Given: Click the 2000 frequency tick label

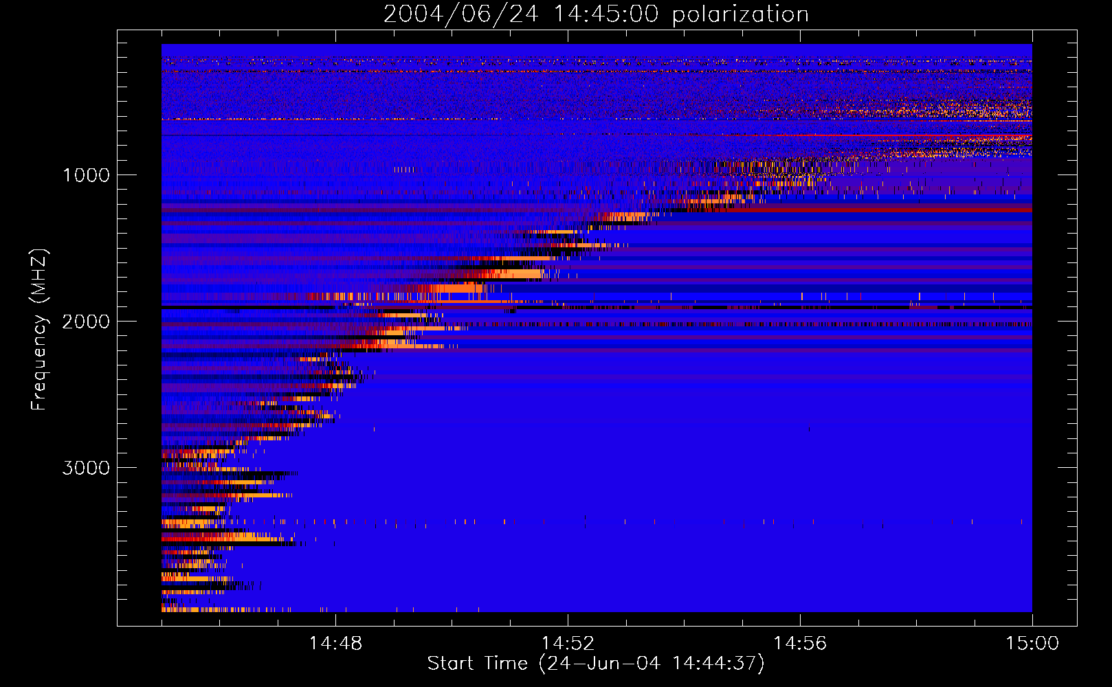Looking at the screenshot, I should [x=86, y=322].
